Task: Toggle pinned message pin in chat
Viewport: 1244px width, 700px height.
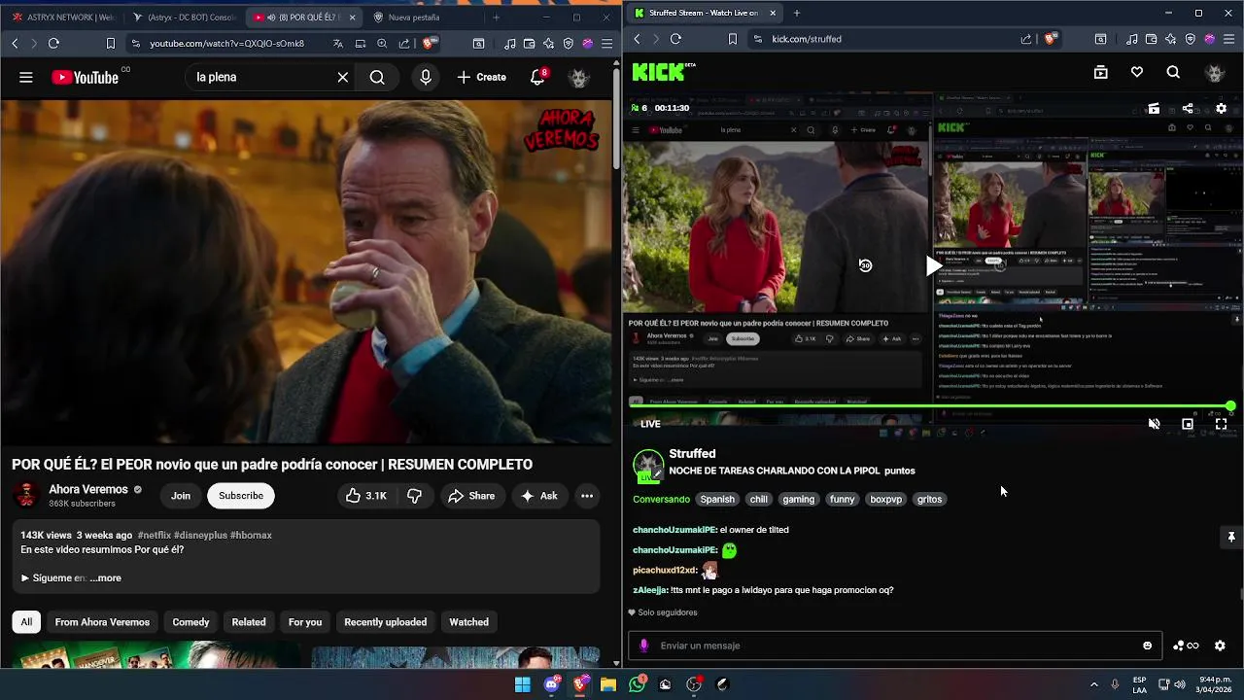Action: 1230,537
